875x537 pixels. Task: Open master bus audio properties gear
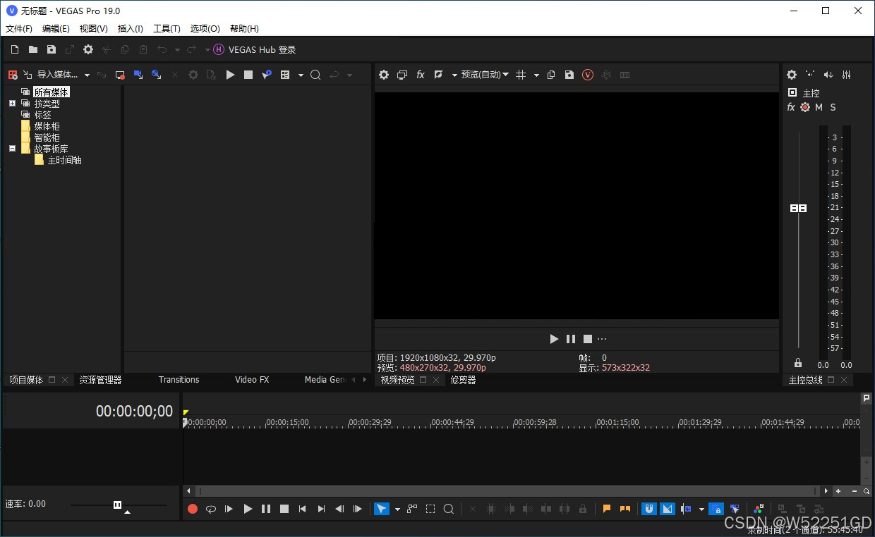[x=792, y=75]
